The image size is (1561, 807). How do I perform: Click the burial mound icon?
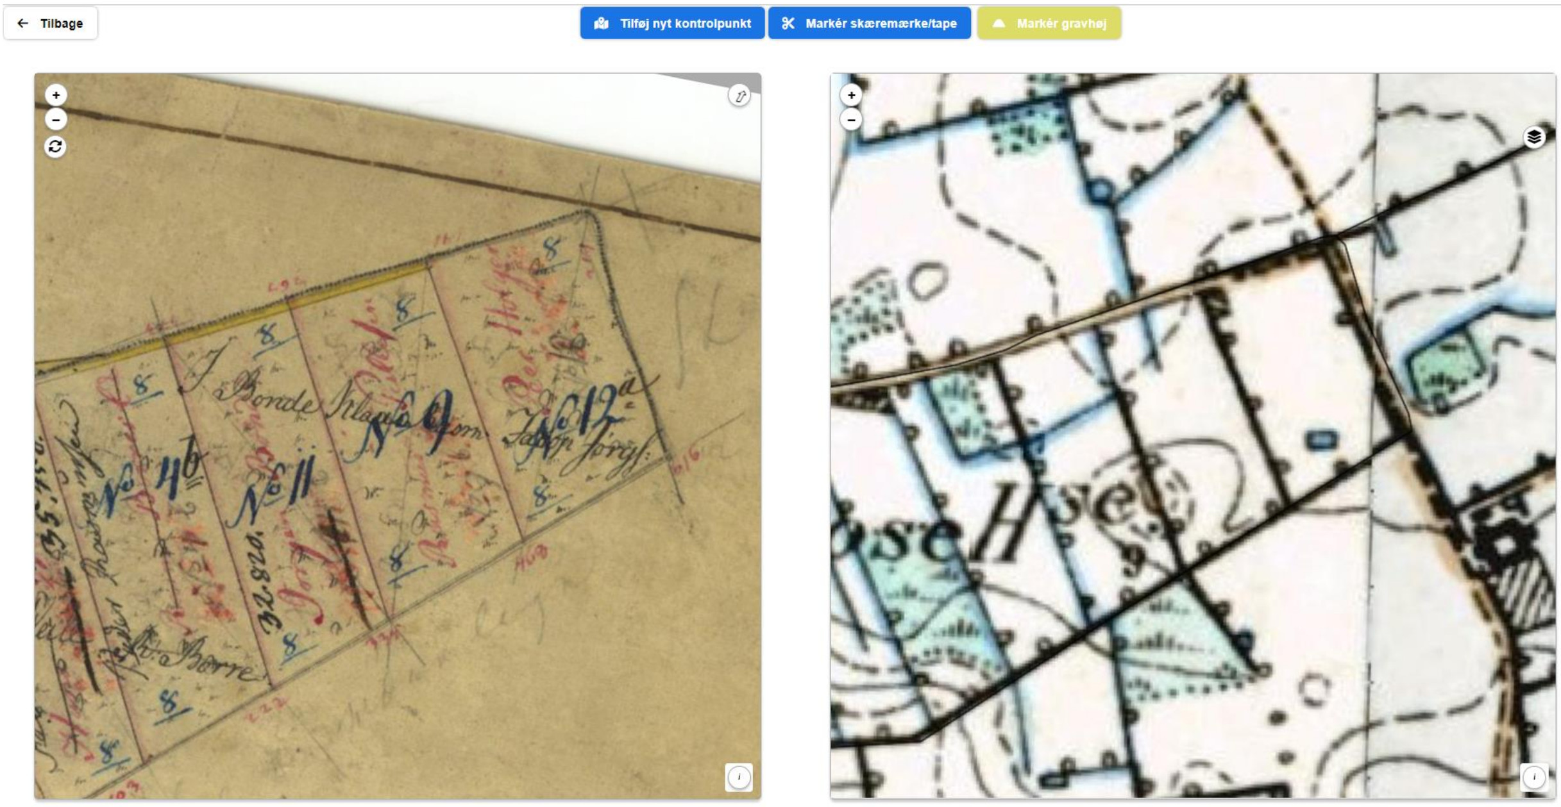tap(999, 23)
